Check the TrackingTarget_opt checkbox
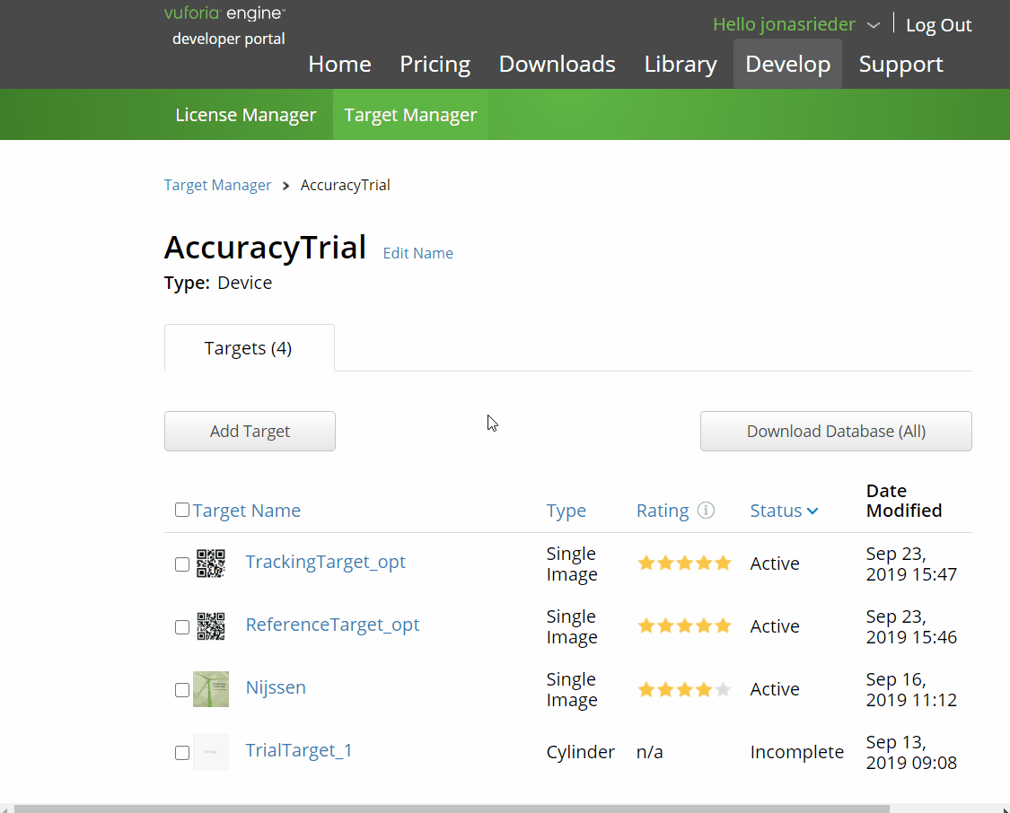Image resolution: width=1010 pixels, height=813 pixels. (x=182, y=564)
